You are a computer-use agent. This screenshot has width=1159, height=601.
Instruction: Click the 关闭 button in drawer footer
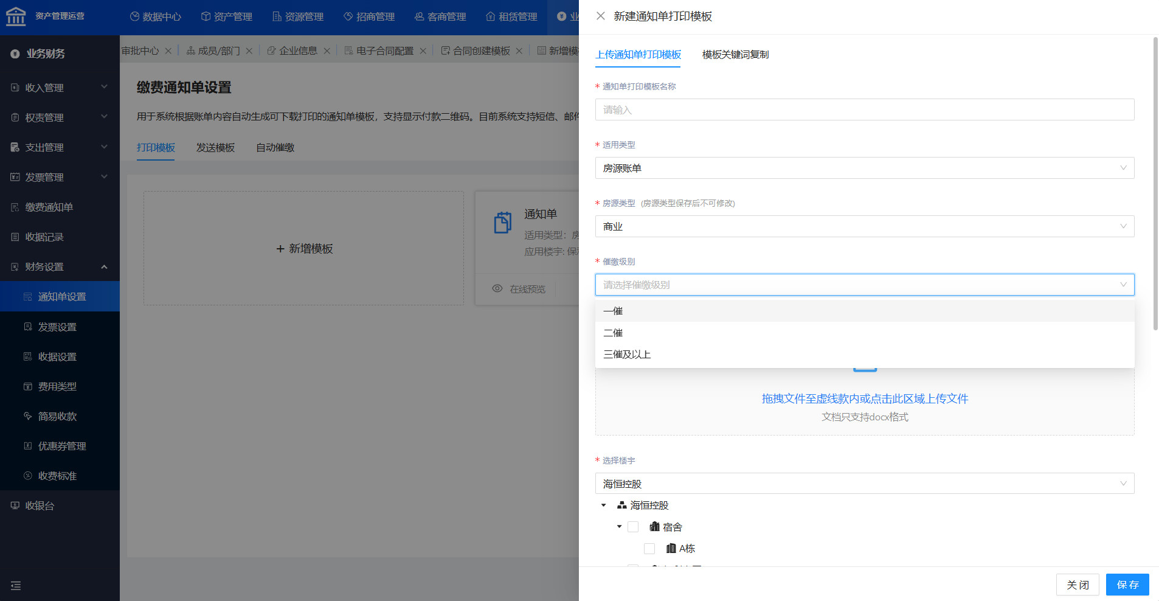tap(1077, 585)
